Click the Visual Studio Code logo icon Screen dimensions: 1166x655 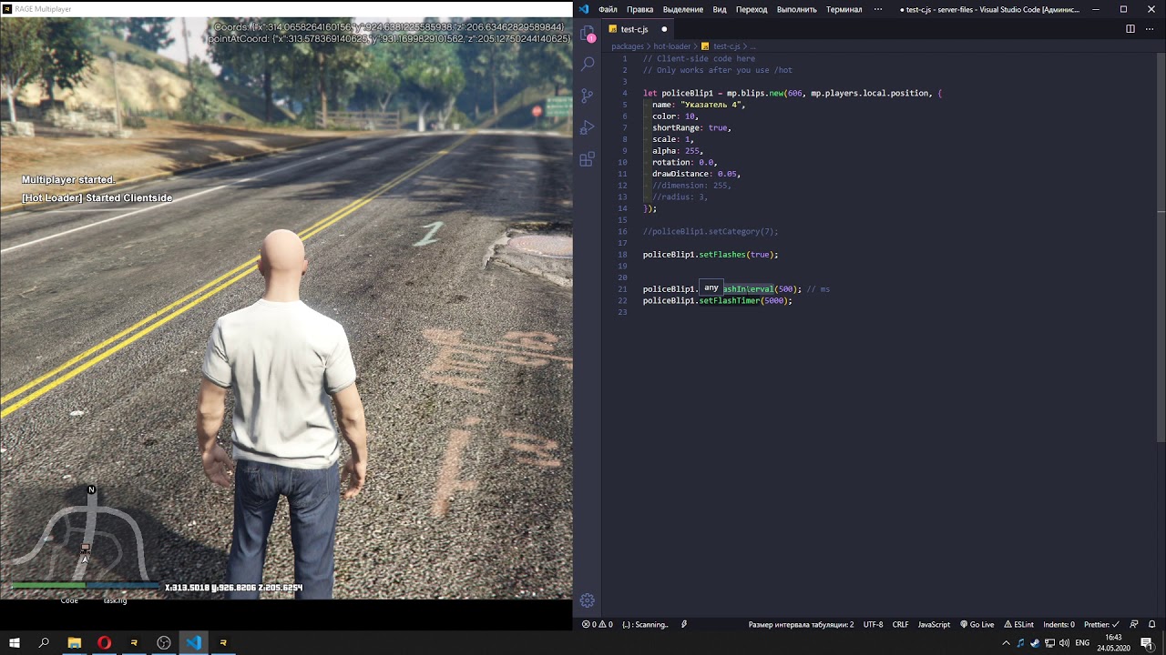[x=584, y=9]
